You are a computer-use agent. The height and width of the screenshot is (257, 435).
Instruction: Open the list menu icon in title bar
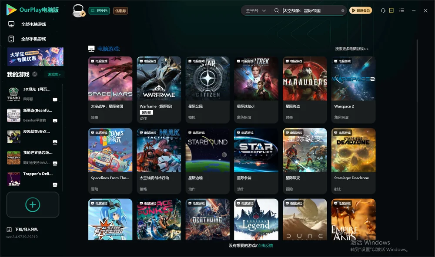tap(402, 10)
